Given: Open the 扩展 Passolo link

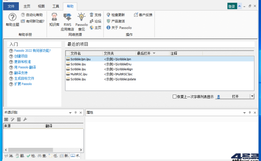Looking at the screenshot, I should point(23,84).
